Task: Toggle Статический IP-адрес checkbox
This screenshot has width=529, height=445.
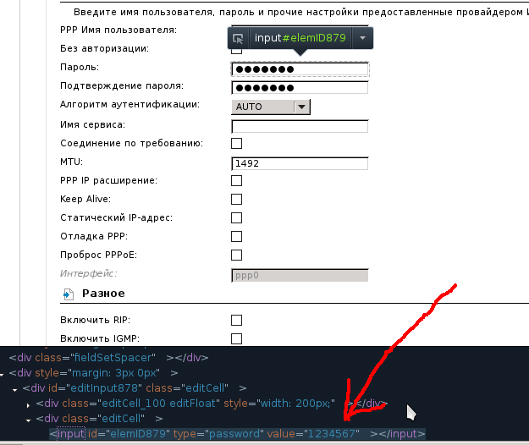Action: point(236,217)
